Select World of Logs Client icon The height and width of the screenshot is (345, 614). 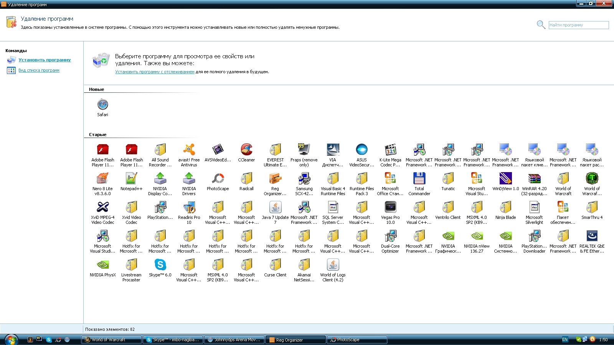333,264
